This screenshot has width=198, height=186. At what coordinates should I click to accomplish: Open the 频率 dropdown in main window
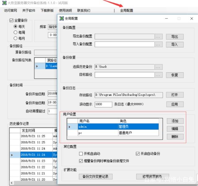click(53, 27)
